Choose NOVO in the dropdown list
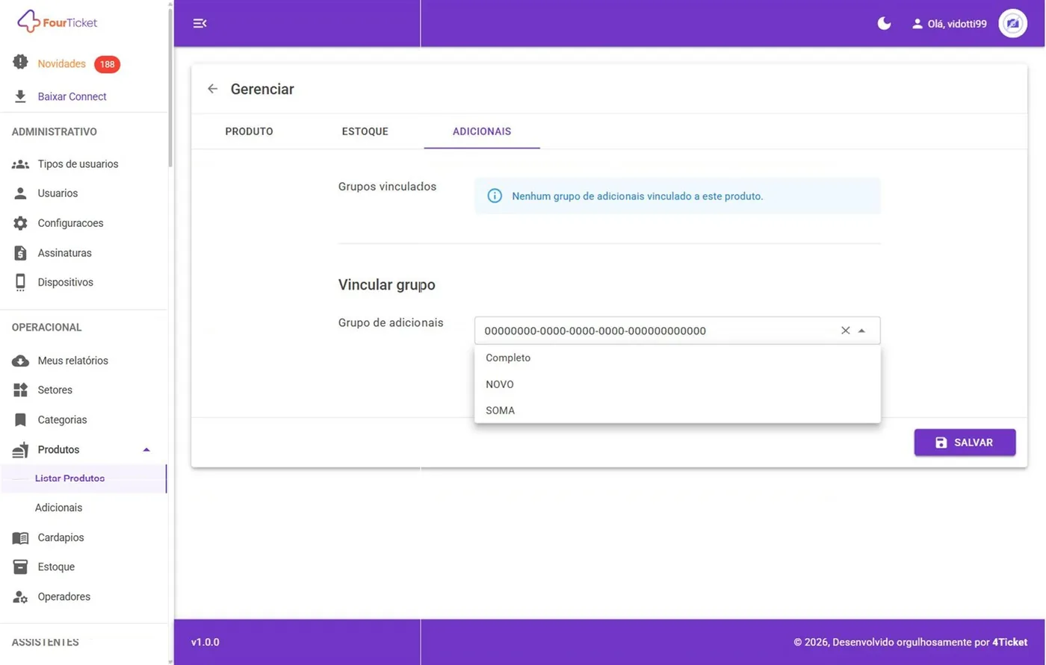 (678, 384)
